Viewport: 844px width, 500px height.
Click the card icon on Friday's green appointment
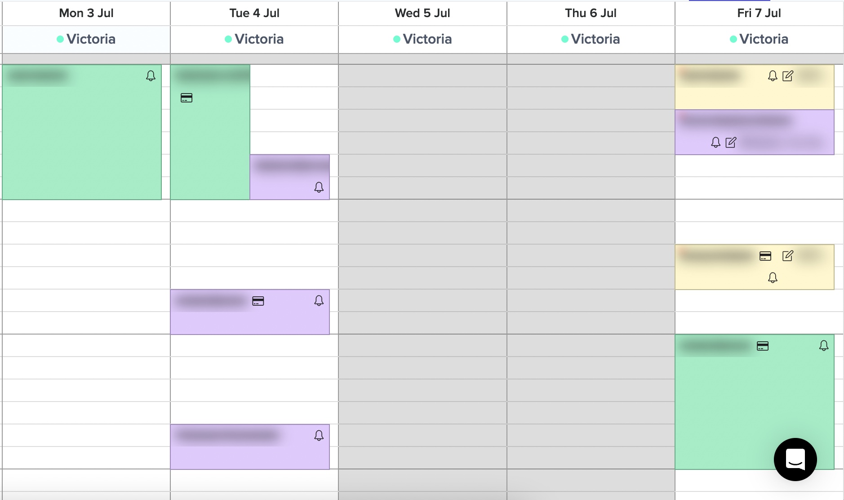pyautogui.click(x=763, y=346)
